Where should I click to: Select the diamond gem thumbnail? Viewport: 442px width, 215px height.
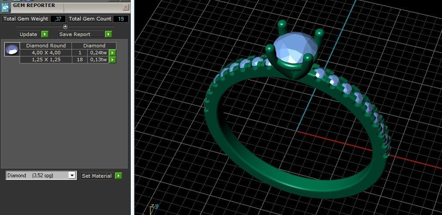pyautogui.click(x=12, y=49)
